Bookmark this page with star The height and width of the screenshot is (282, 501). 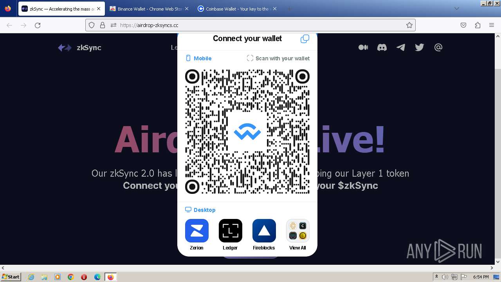click(409, 25)
